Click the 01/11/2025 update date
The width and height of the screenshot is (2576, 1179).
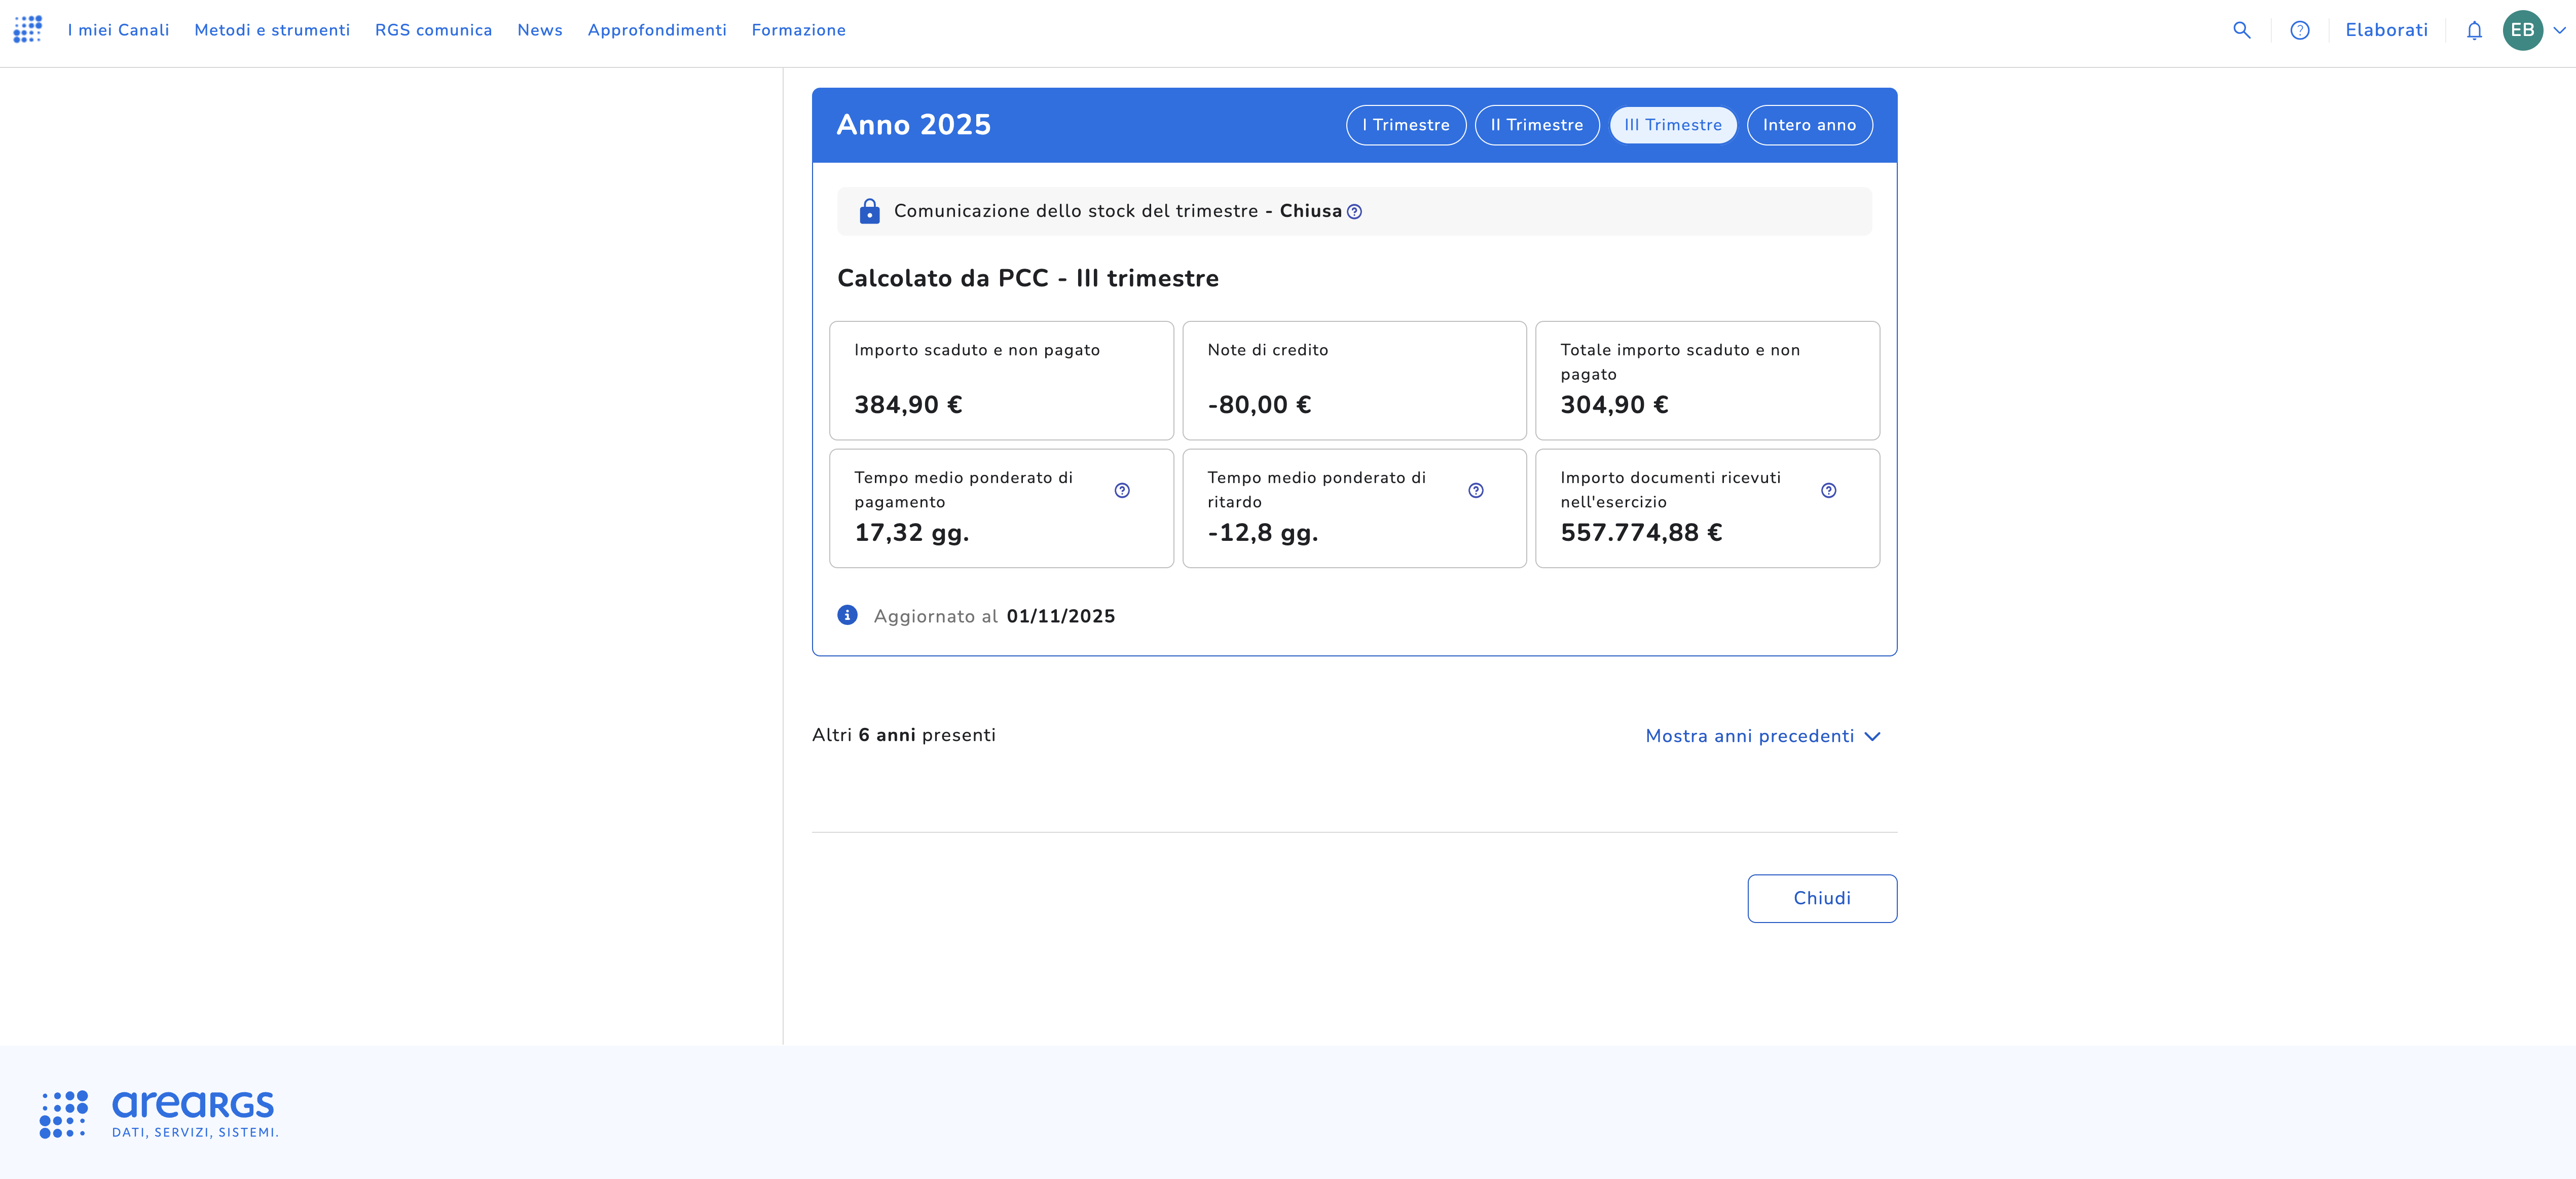[1060, 616]
